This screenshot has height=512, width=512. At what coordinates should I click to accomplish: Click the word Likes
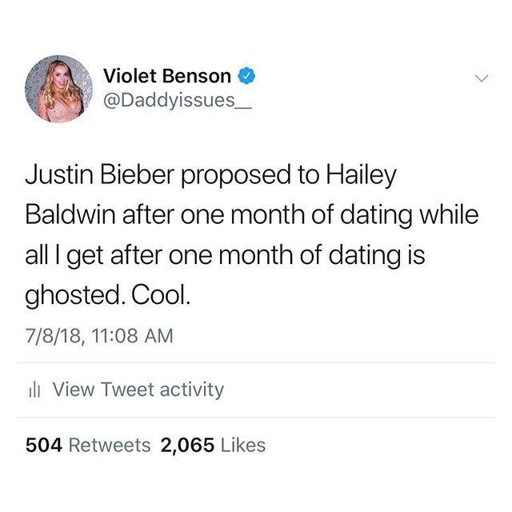point(243,446)
